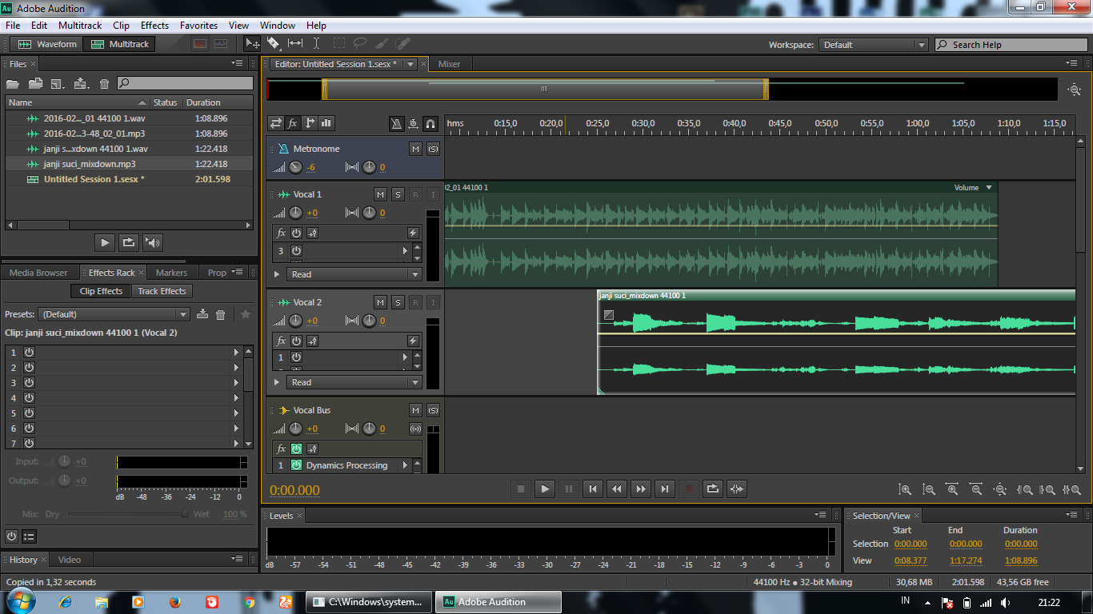Open the Favorites menu
The width and height of the screenshot is (1093, 614).
[x=198, y=26]
